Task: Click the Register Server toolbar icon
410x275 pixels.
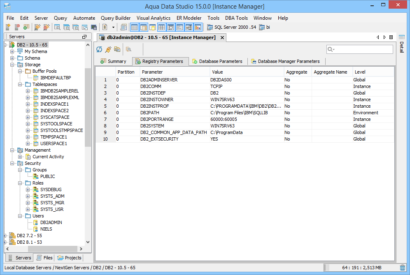Action: coord(8,27)
